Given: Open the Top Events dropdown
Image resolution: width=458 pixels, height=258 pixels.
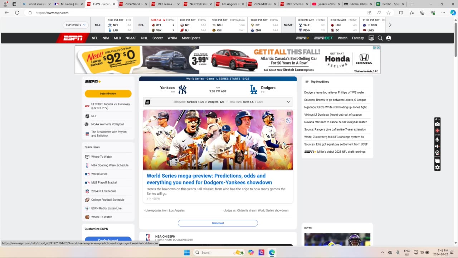Looking at the screenshot, I should pos(76,25).
